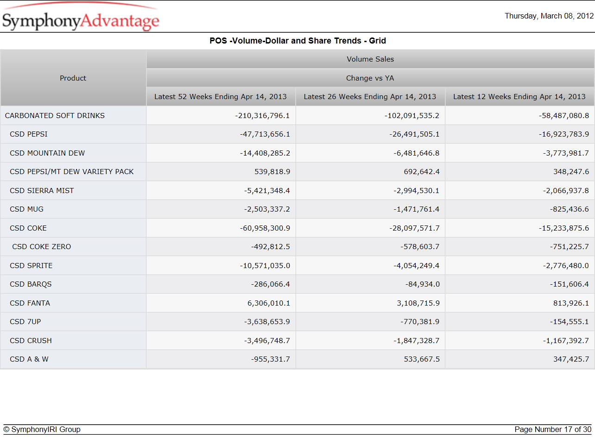This screenshot has width=595, height=438.
Task: Select the Latest 12 Weeks Ending Apr 14, 2013 column header
Action: tap(519, 97)
